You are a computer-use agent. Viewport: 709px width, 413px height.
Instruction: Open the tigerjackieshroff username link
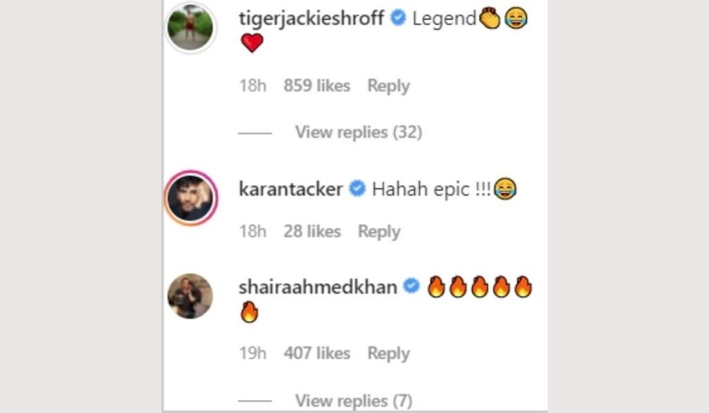pyautogui.click(x=311, y=19)
